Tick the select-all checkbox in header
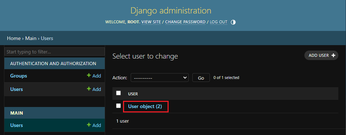Viewport: 346px width, 135px height. click(119, 93)
